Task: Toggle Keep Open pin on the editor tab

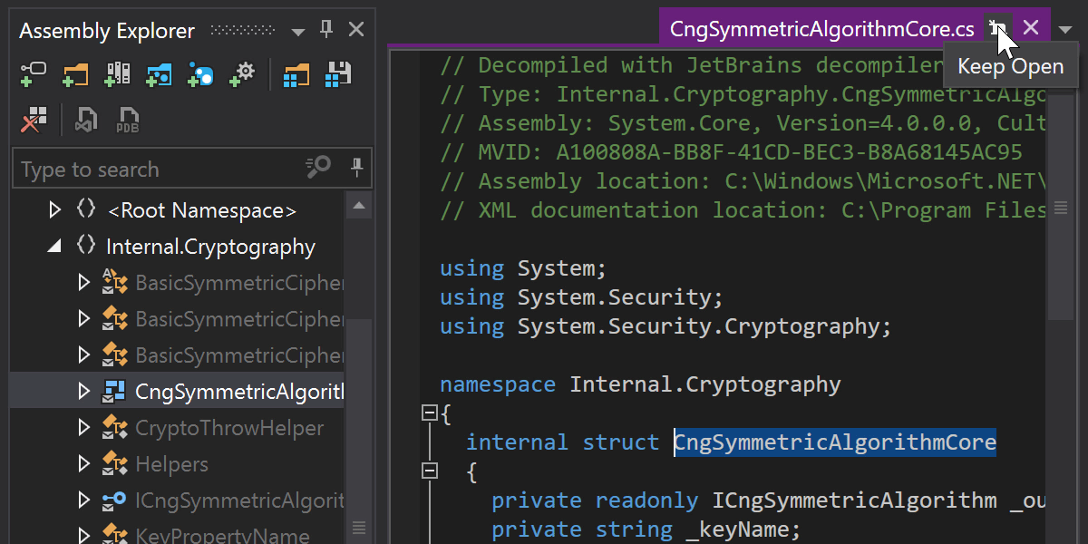Action: (997, 28)
